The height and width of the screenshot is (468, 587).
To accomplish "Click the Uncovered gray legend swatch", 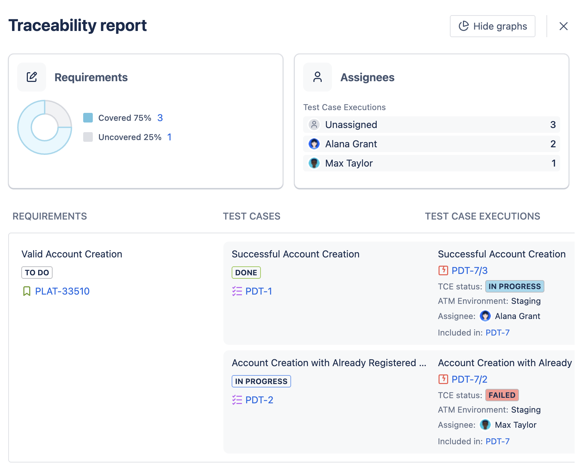I will [88, 137].
